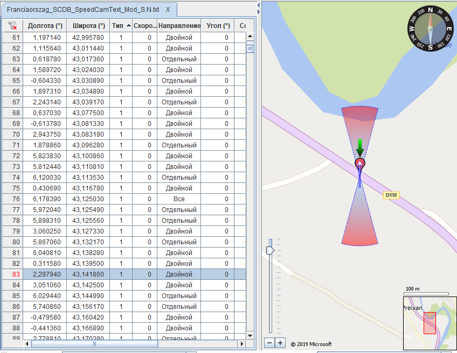Sort by Долгота (°) column header
This screenshot has width=457, height=353.
tap(45, 26)
